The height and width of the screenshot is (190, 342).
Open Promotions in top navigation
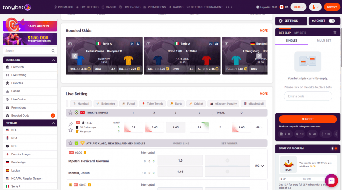click(155, 7)
